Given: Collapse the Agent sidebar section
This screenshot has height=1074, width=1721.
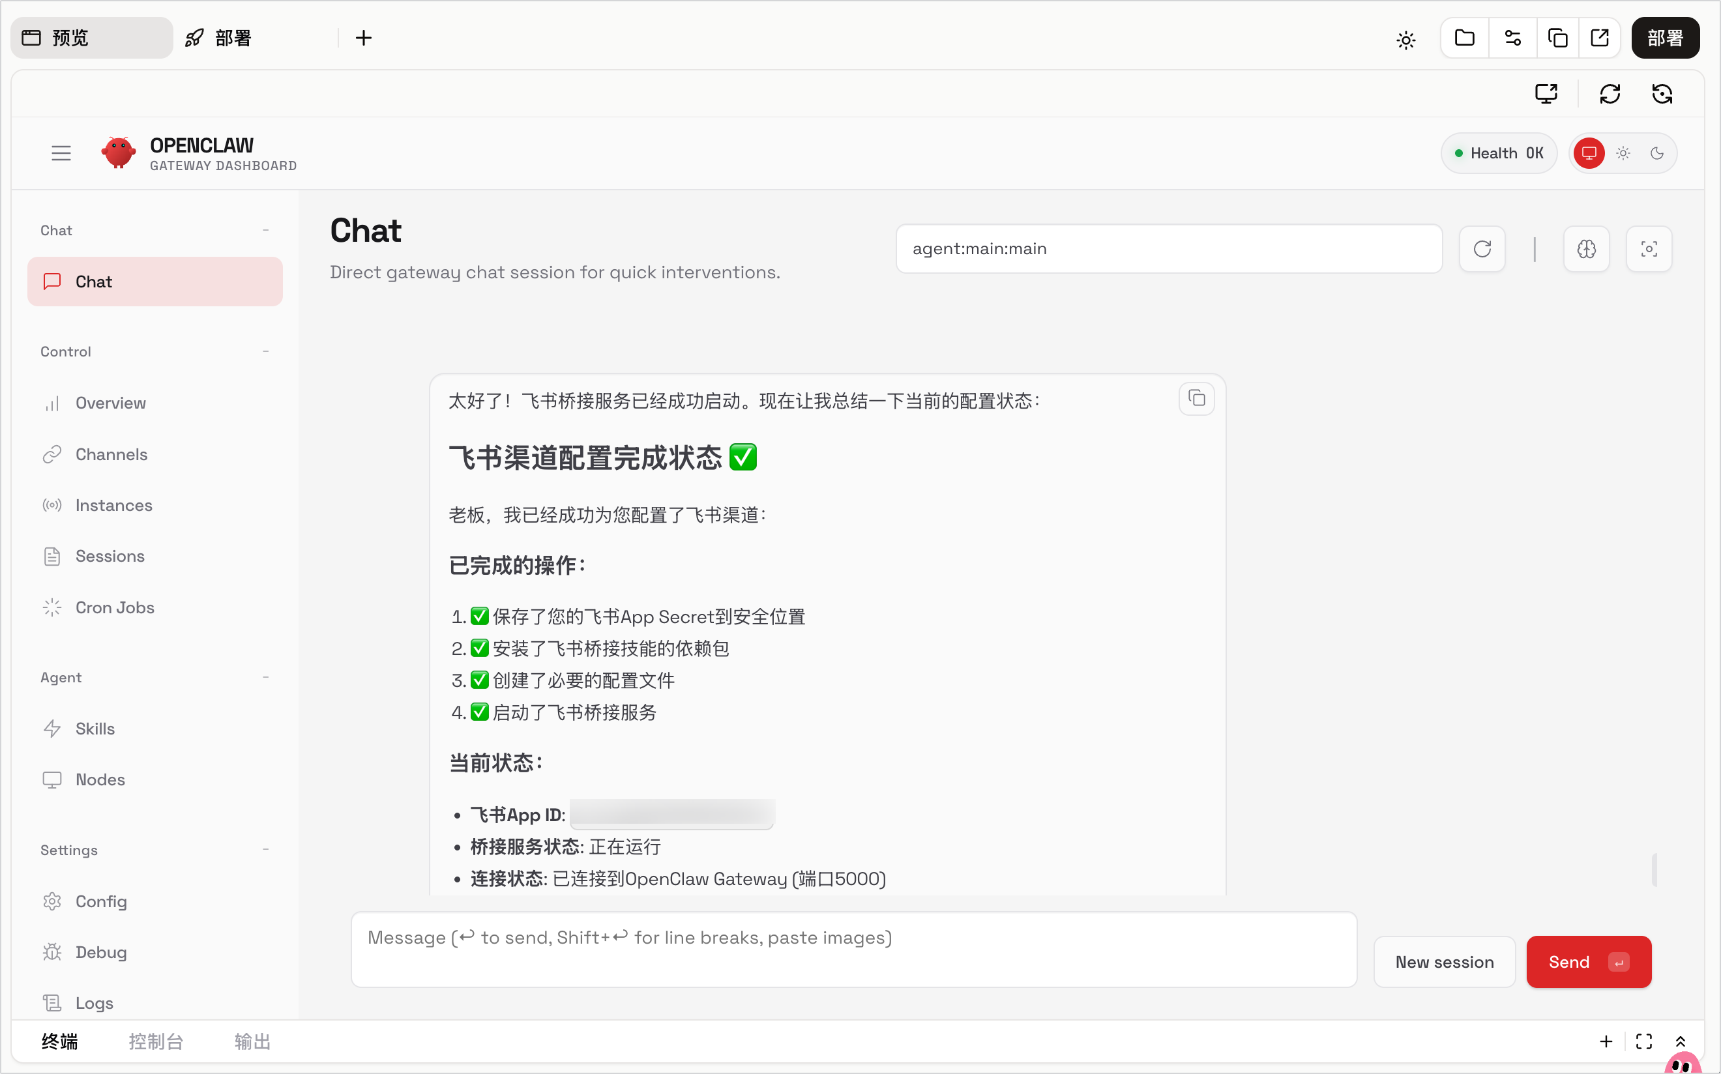Looking at the screenshot, I should tap(265, 678).
